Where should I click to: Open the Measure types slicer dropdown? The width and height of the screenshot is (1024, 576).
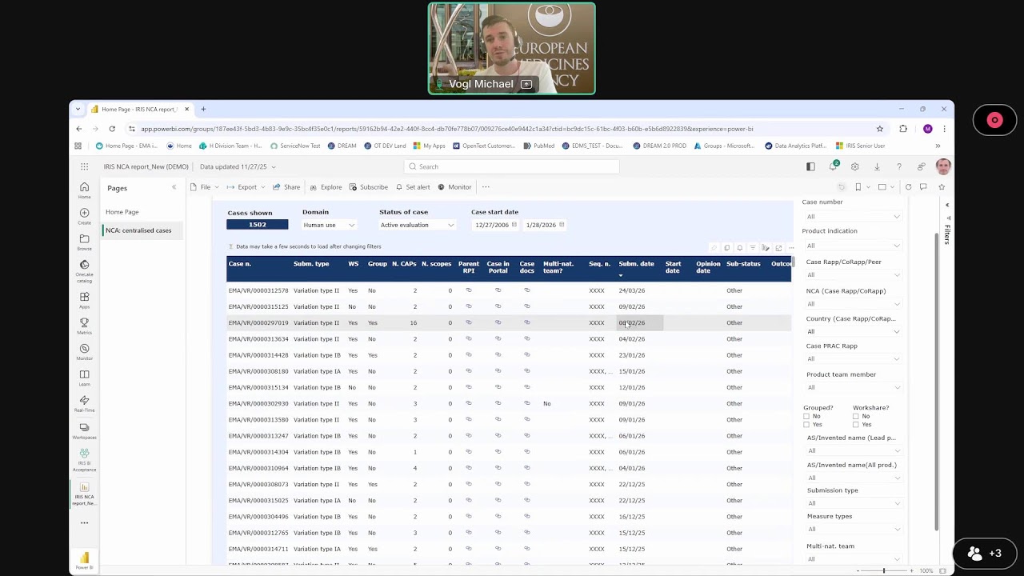pyautogui.click(x=853, y=529)
